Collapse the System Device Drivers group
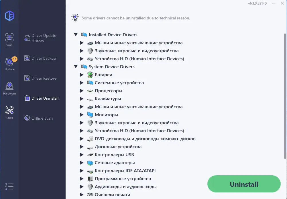This screenshot has height=199, width=287. pos(76,67)
